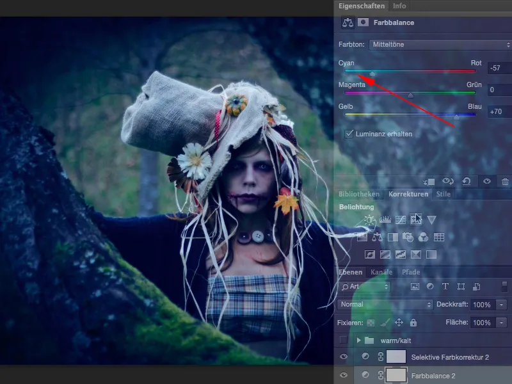The width and height of the screenshot is (512, 384).
Task: Clip adjustment to layer below icon
Action: click(x=429, y=181)
